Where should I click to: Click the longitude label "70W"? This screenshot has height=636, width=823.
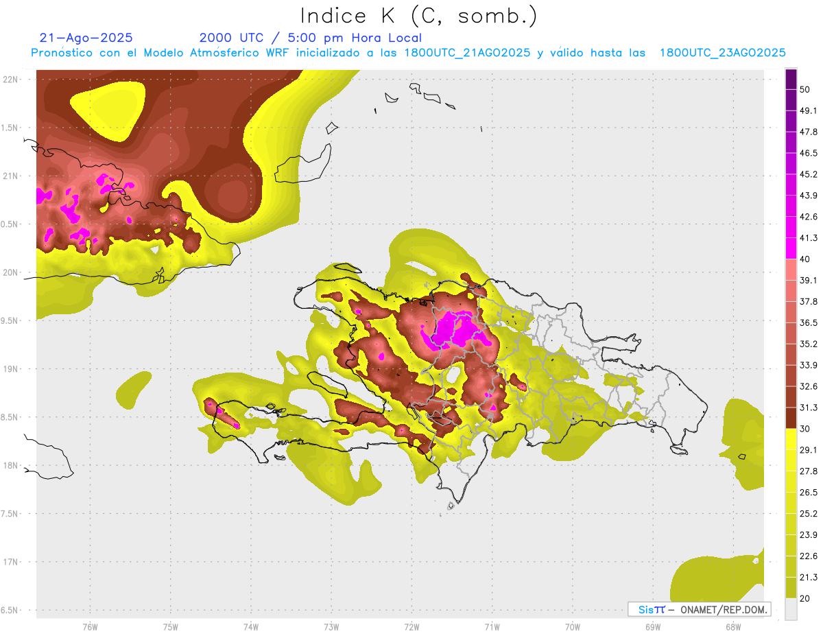573,627
